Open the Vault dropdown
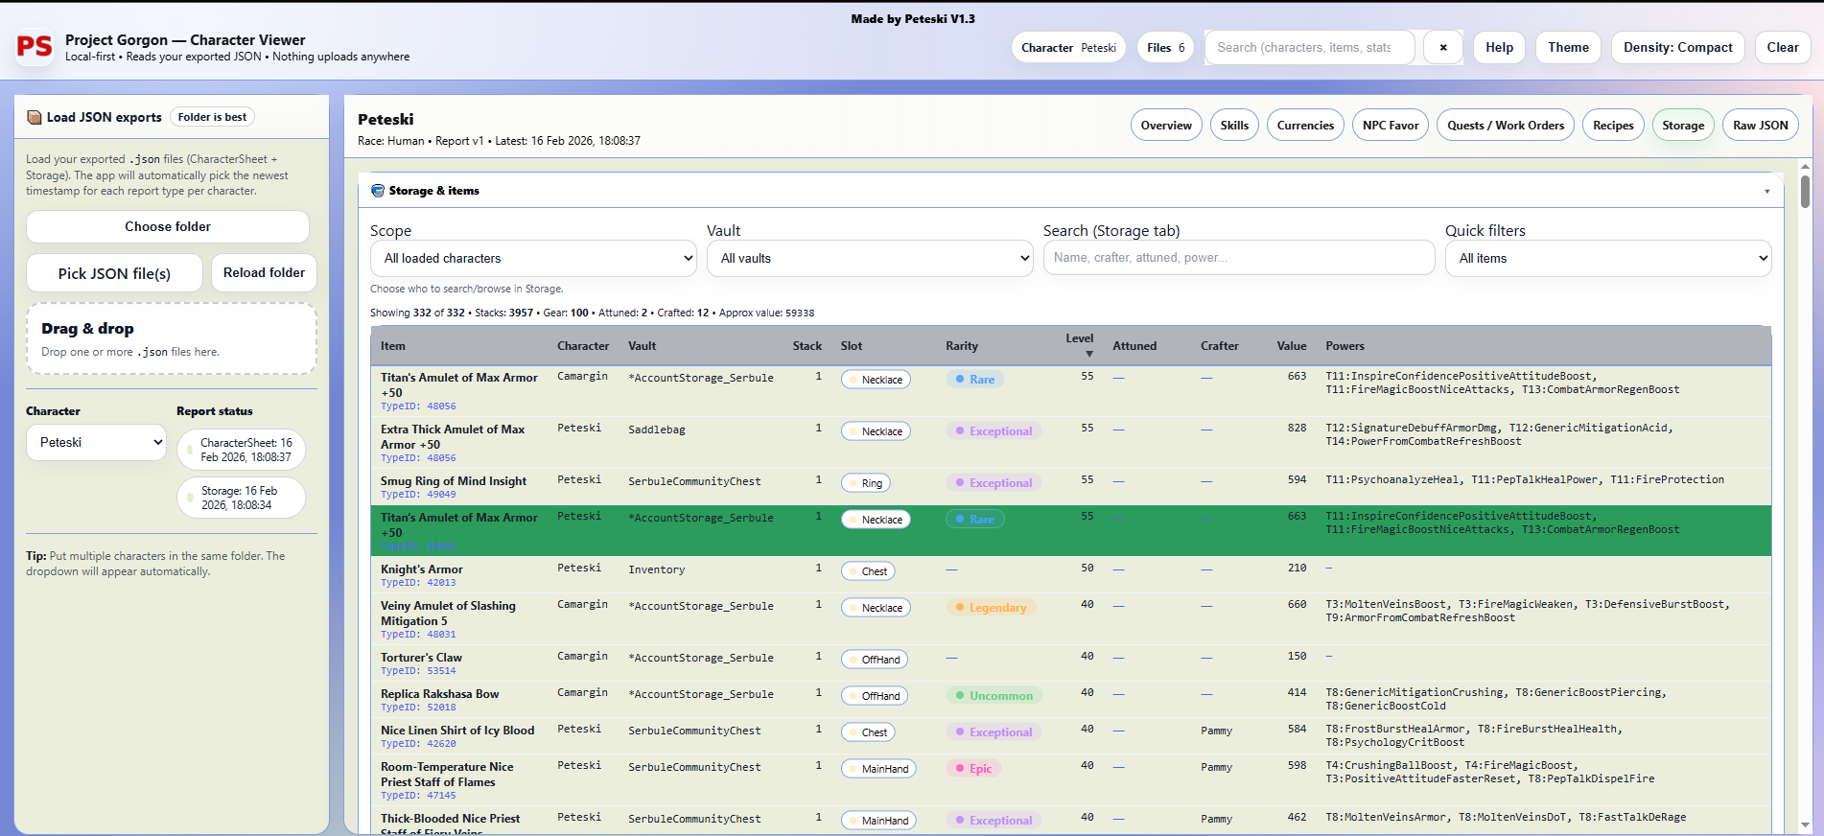Image resolution: width=1824 pixels, height=836 pixels. (870, 258)
